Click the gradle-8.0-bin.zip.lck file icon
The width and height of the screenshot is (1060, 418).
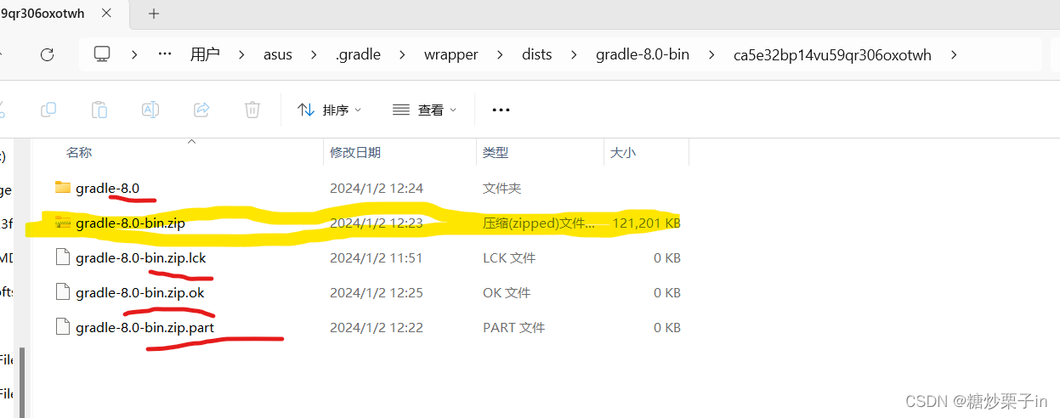[62, 257]
